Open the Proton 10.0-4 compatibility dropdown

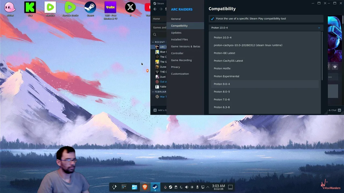point(266,28)
